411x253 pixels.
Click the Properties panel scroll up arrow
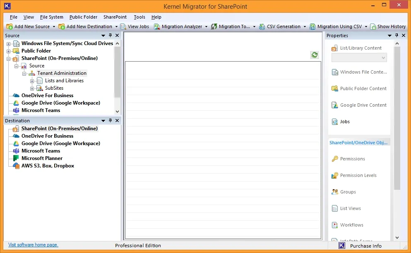(397, 44)
